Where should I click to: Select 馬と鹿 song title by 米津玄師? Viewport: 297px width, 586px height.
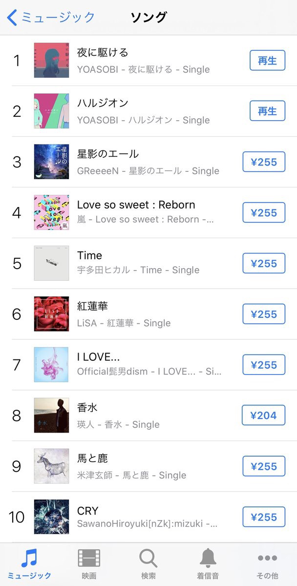[x=92, y=459]
